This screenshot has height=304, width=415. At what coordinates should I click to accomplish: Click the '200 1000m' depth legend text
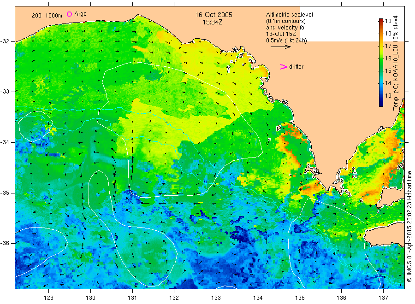(47, 15)
